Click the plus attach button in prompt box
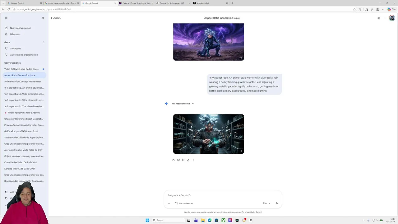Image resolution: width=398 pixels, height=224 pixels. (x=169, y=203)
